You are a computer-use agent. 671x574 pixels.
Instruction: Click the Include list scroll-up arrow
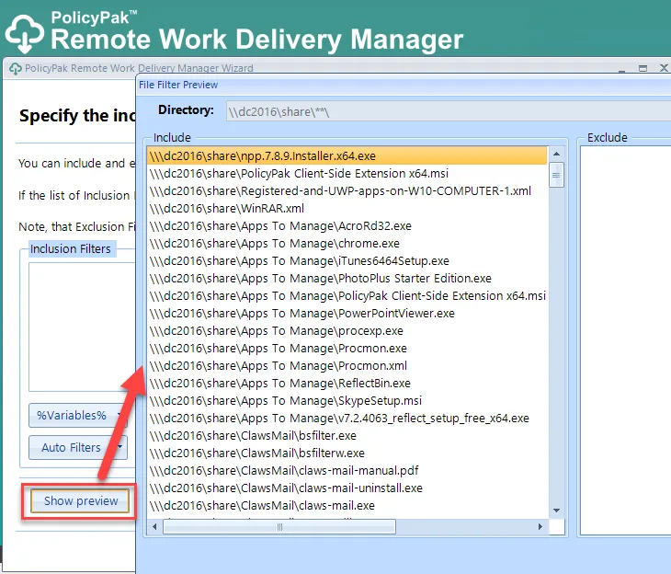[556, 154]
